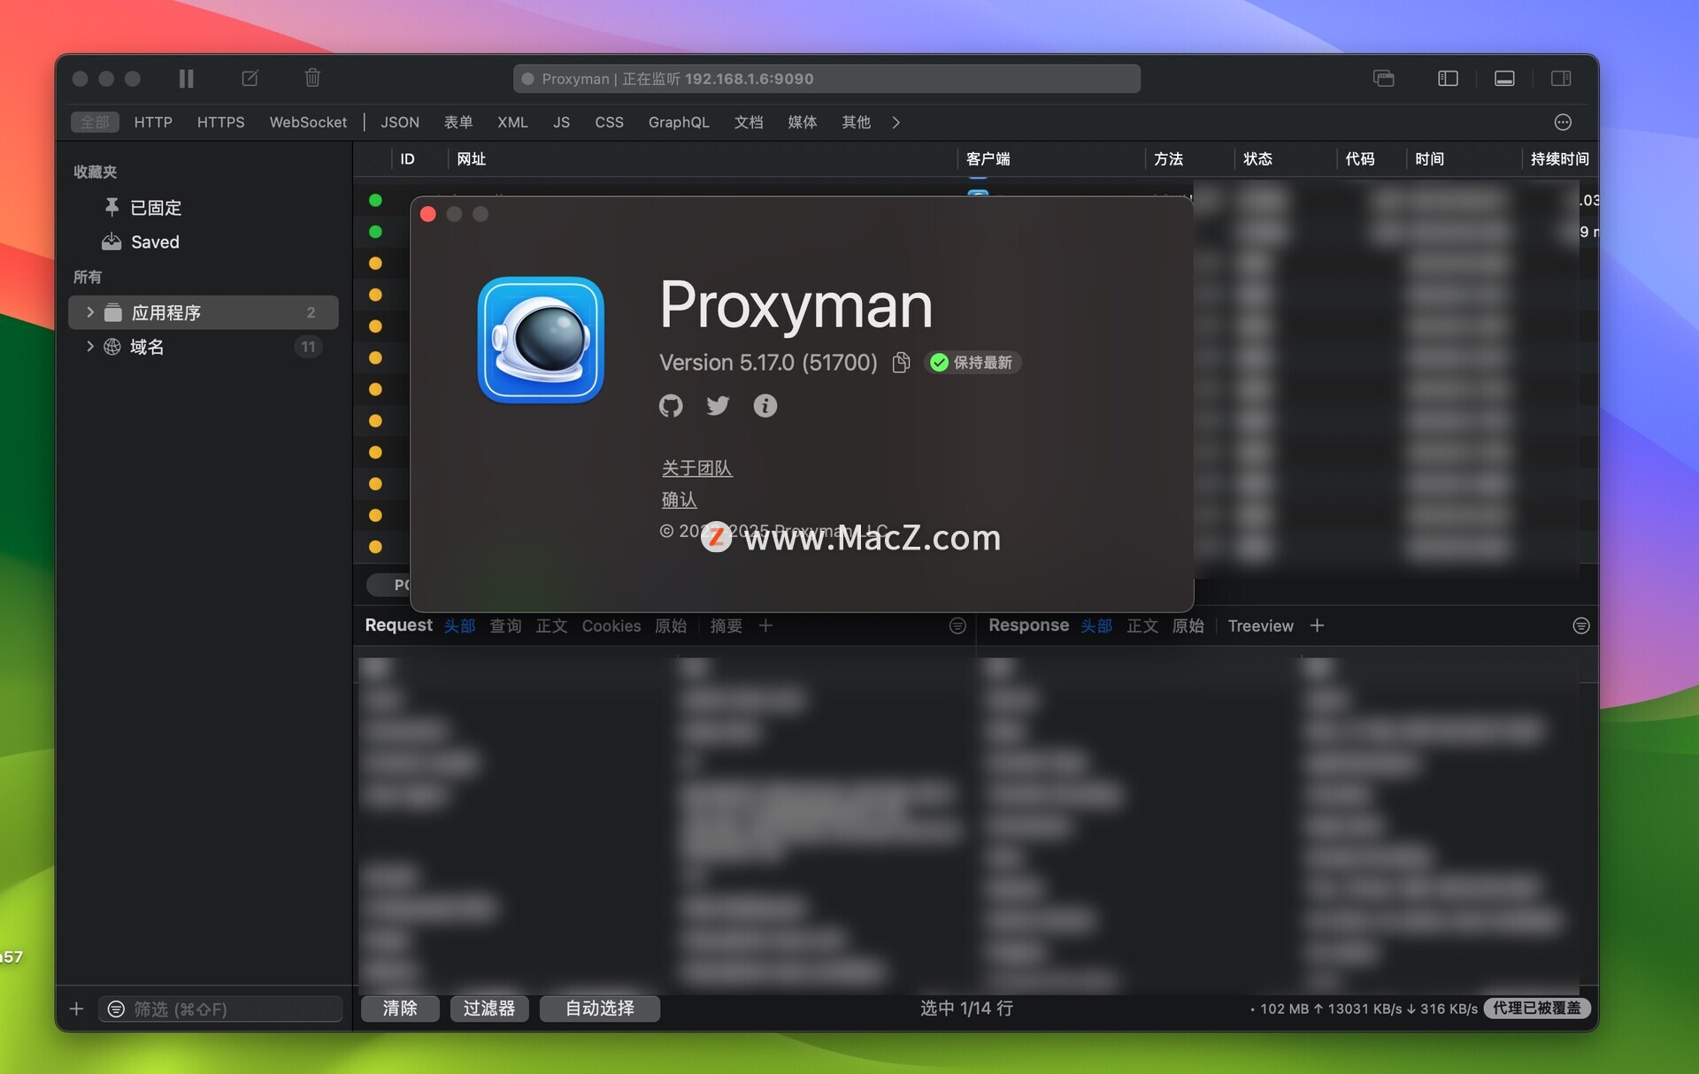Open the 关于团队 link
The width and height of the screenshot is (1699, 1074).
coord(696,468)
